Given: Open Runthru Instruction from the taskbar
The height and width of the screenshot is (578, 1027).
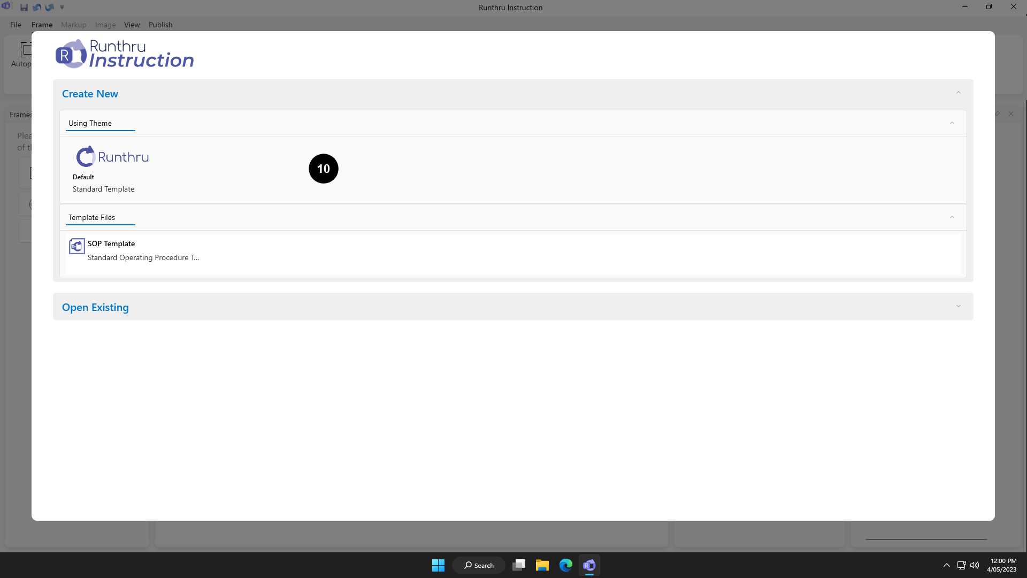Looking at the screenshot, I should (589, 565).
